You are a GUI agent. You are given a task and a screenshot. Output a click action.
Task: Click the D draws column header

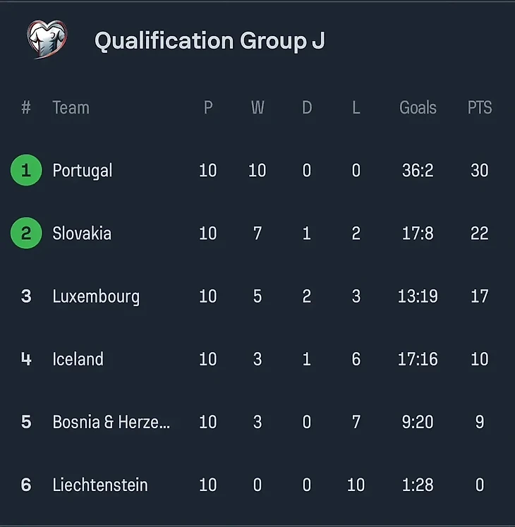(x=307, y=108)
